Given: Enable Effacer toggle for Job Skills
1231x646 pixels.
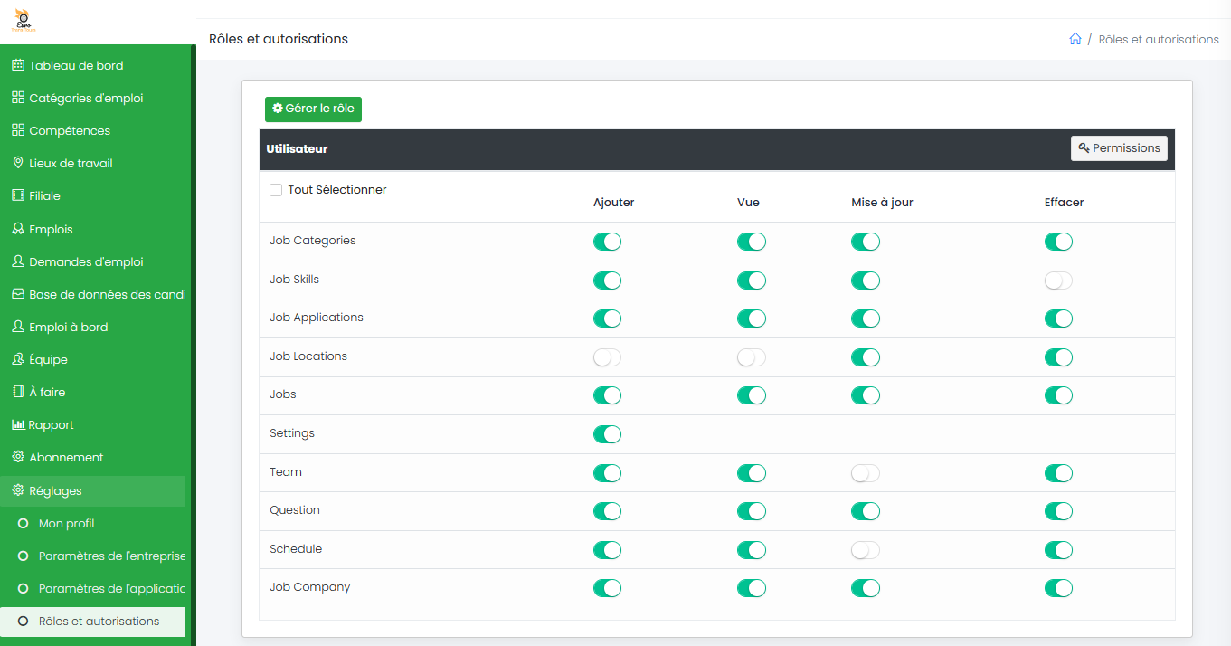Looking at the screenshot, I should [1058, 280].
